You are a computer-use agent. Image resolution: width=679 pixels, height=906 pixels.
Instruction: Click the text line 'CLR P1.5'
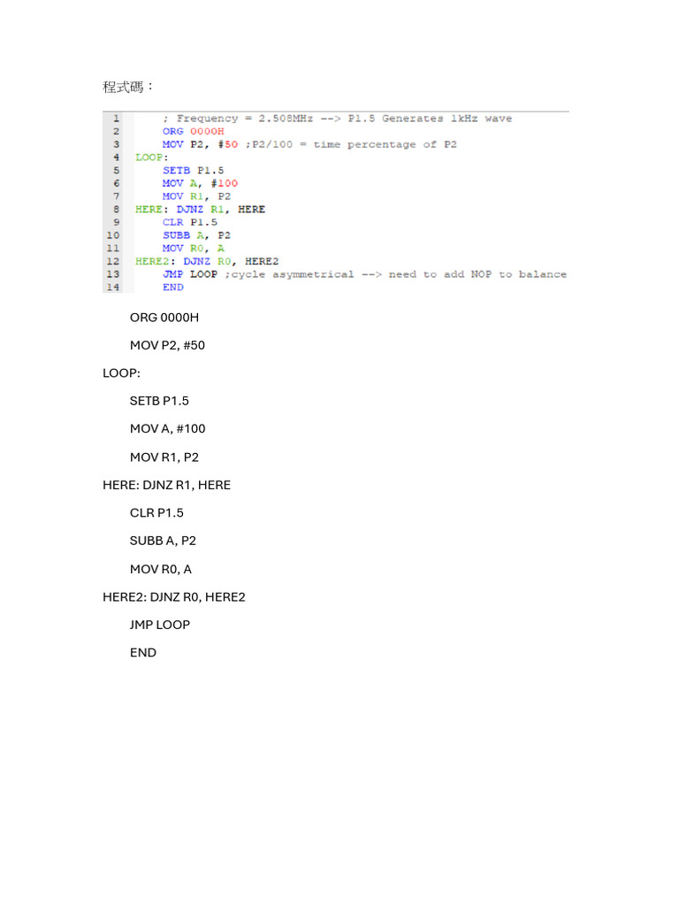coord(156,512)
